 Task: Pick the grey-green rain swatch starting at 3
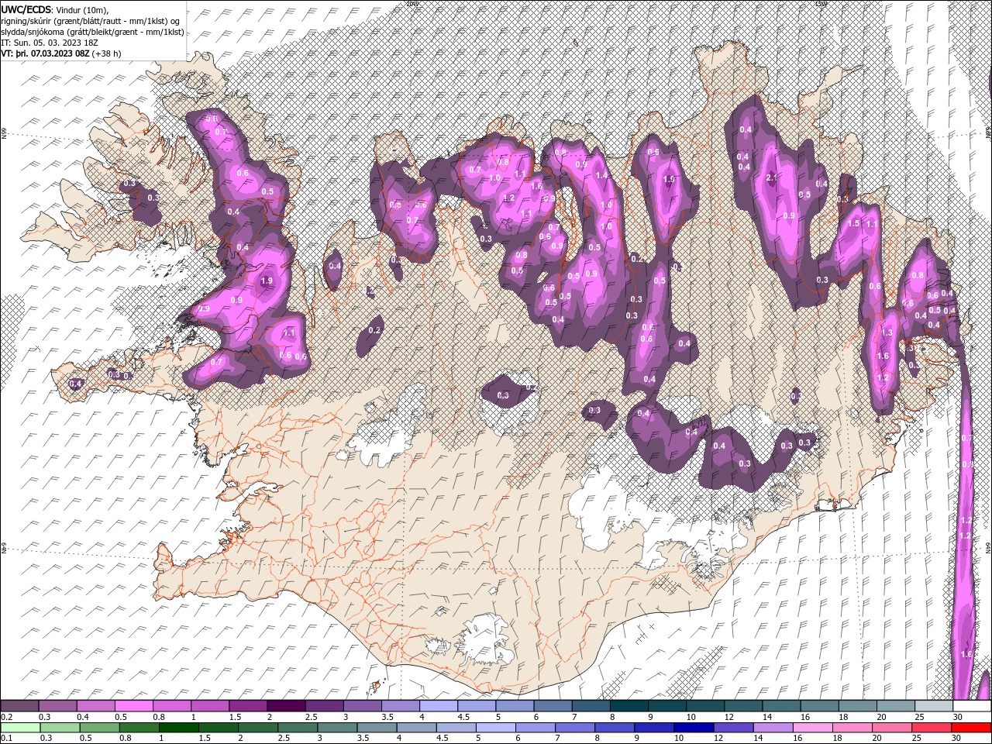pos(337,728)
